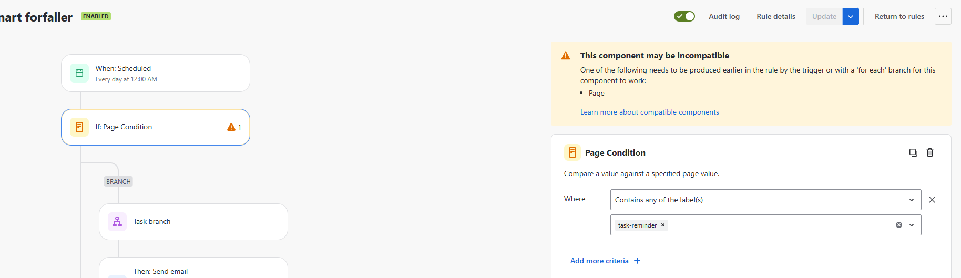The height and width of the screenshot is (278, 961).
Task: Open the Then: Send email action
Action: pyautogui.click(x=193, y=268)
